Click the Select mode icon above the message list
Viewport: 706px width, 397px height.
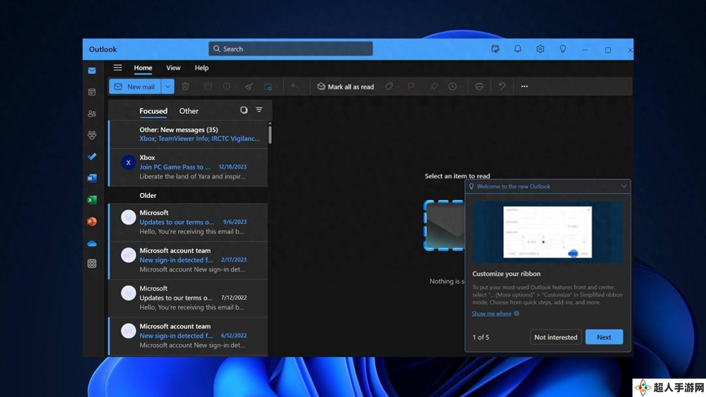(244, 110)
